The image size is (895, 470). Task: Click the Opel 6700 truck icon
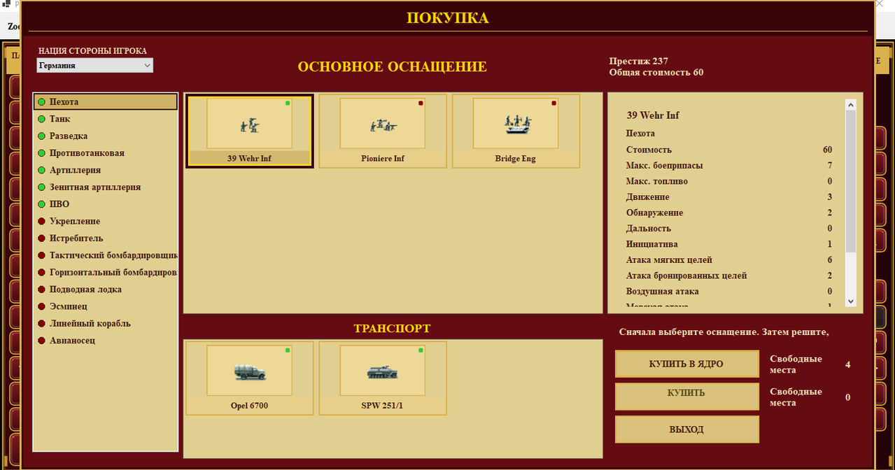pyautogui.click(x=250, y=372)
